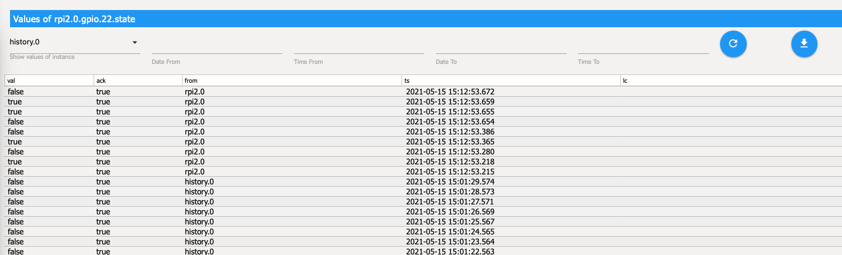The image size is (842, 255).
Task: Select timestamp 2021-05-15 15:01:26.569
Action: point(450,212)
